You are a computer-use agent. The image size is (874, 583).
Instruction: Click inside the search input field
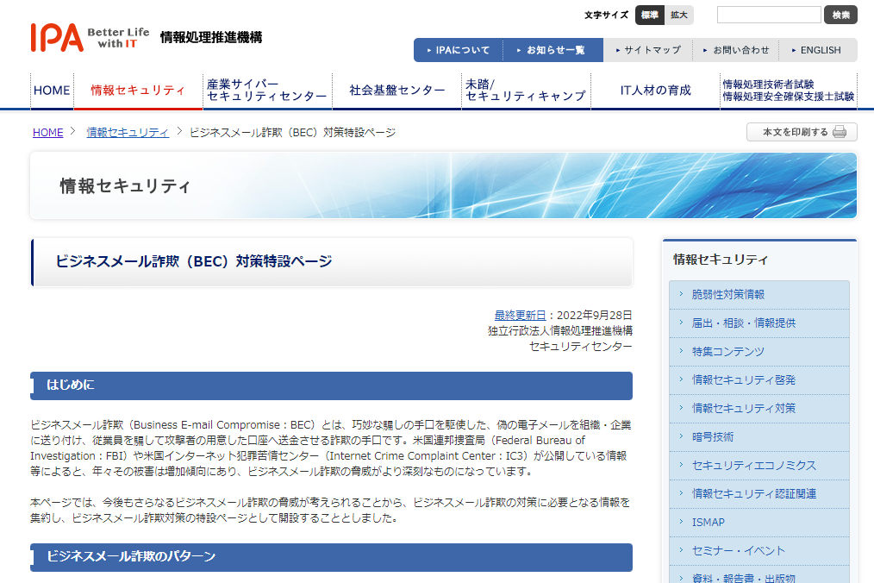(x=768, y=15)
